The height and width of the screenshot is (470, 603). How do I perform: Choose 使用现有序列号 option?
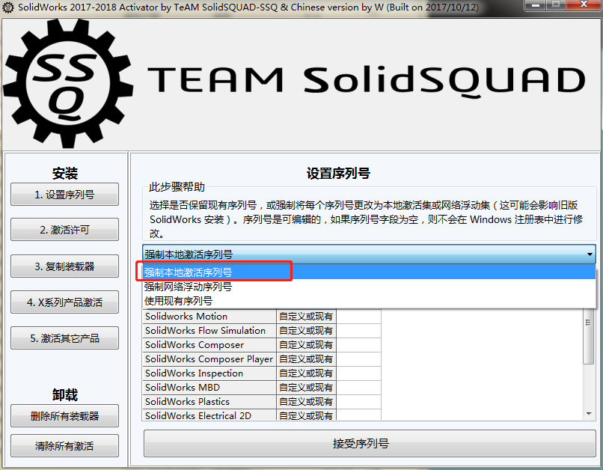pyautogui.click(x=369, y=301)
